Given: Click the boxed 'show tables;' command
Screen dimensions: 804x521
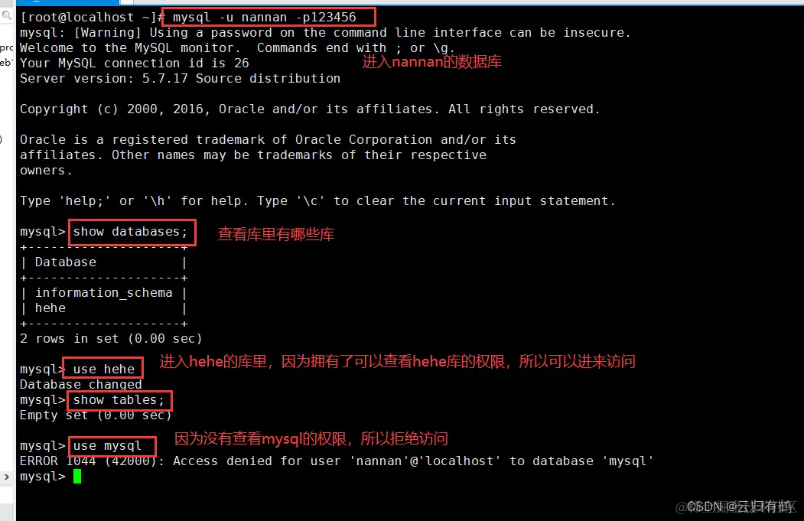Looking at the screenshot, I should point(119,400).
